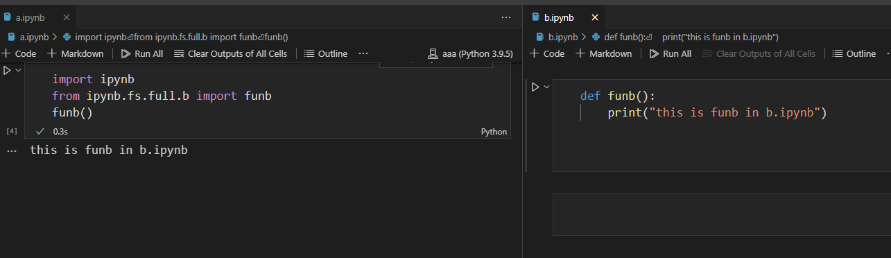The width and height of the screenshot is (891, 258).
Task: Run All cells in b.ipynb
Action: (671, 53)
